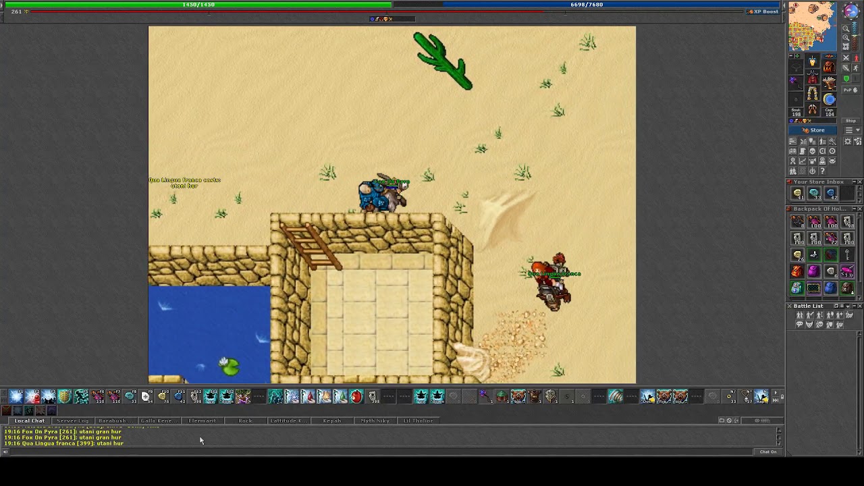Viewport: 864px width, 486px height.
Task: Click the Backpack panel vertical scrollbar
Action: click(859, 255)
